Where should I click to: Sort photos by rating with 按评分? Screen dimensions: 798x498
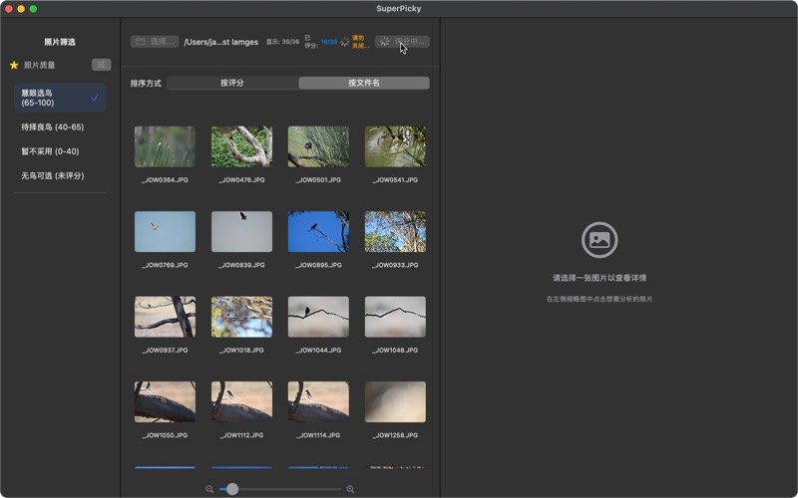click(232, 83)
